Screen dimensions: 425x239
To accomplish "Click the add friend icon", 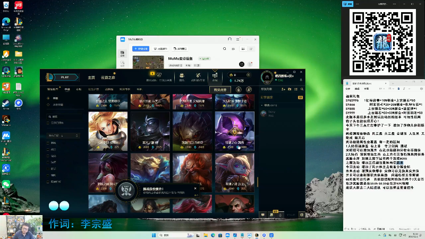I will (283, 89).
